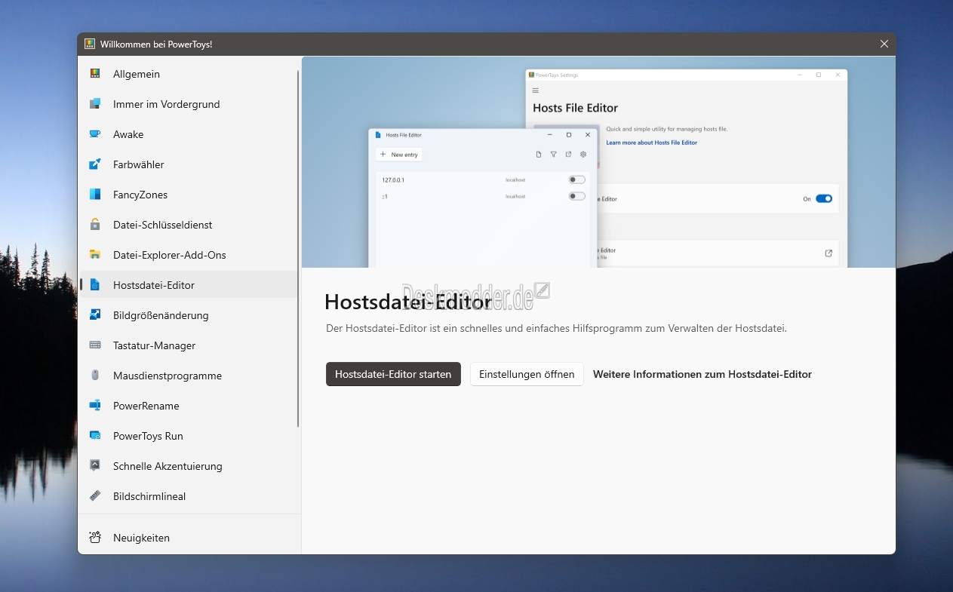Click Learn more about Hosts File Editor in preview
This screenshot has height=592, width=953.
coord(652,143)
